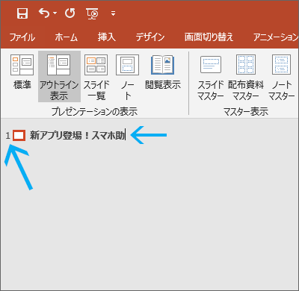
Task: Open スライドマスター view
Action: point(211,78)
